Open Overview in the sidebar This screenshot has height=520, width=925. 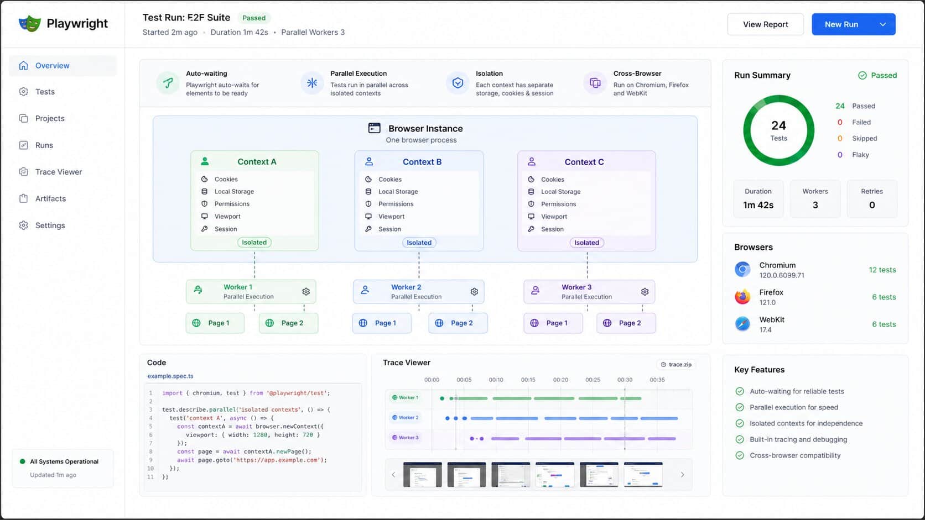click(x=63, y=65)
